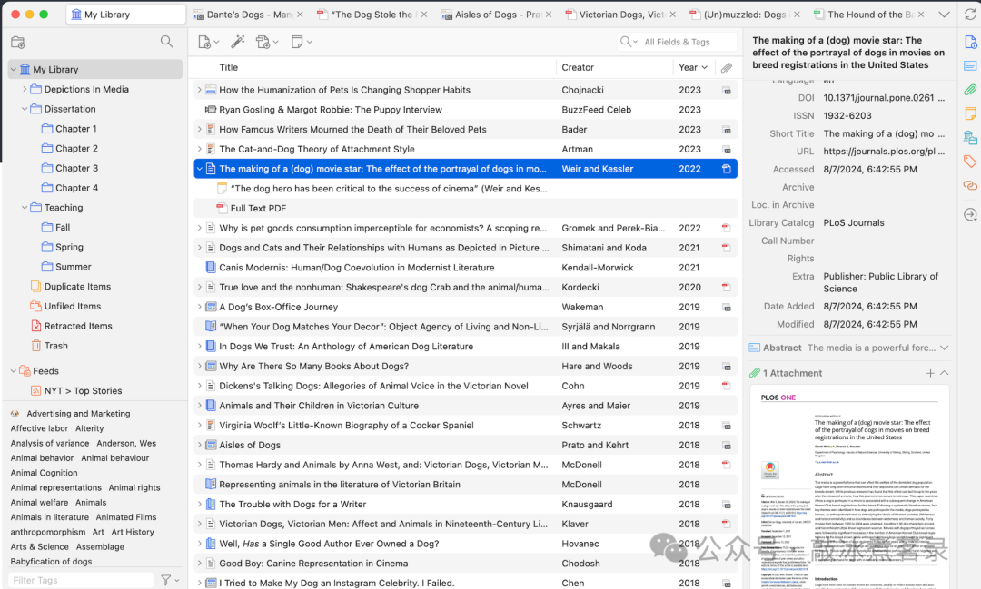The width and height of the screenshot is (981, 589).
Task: Jump to Abstract section sidebar icon
Action: tap(970, 65)
